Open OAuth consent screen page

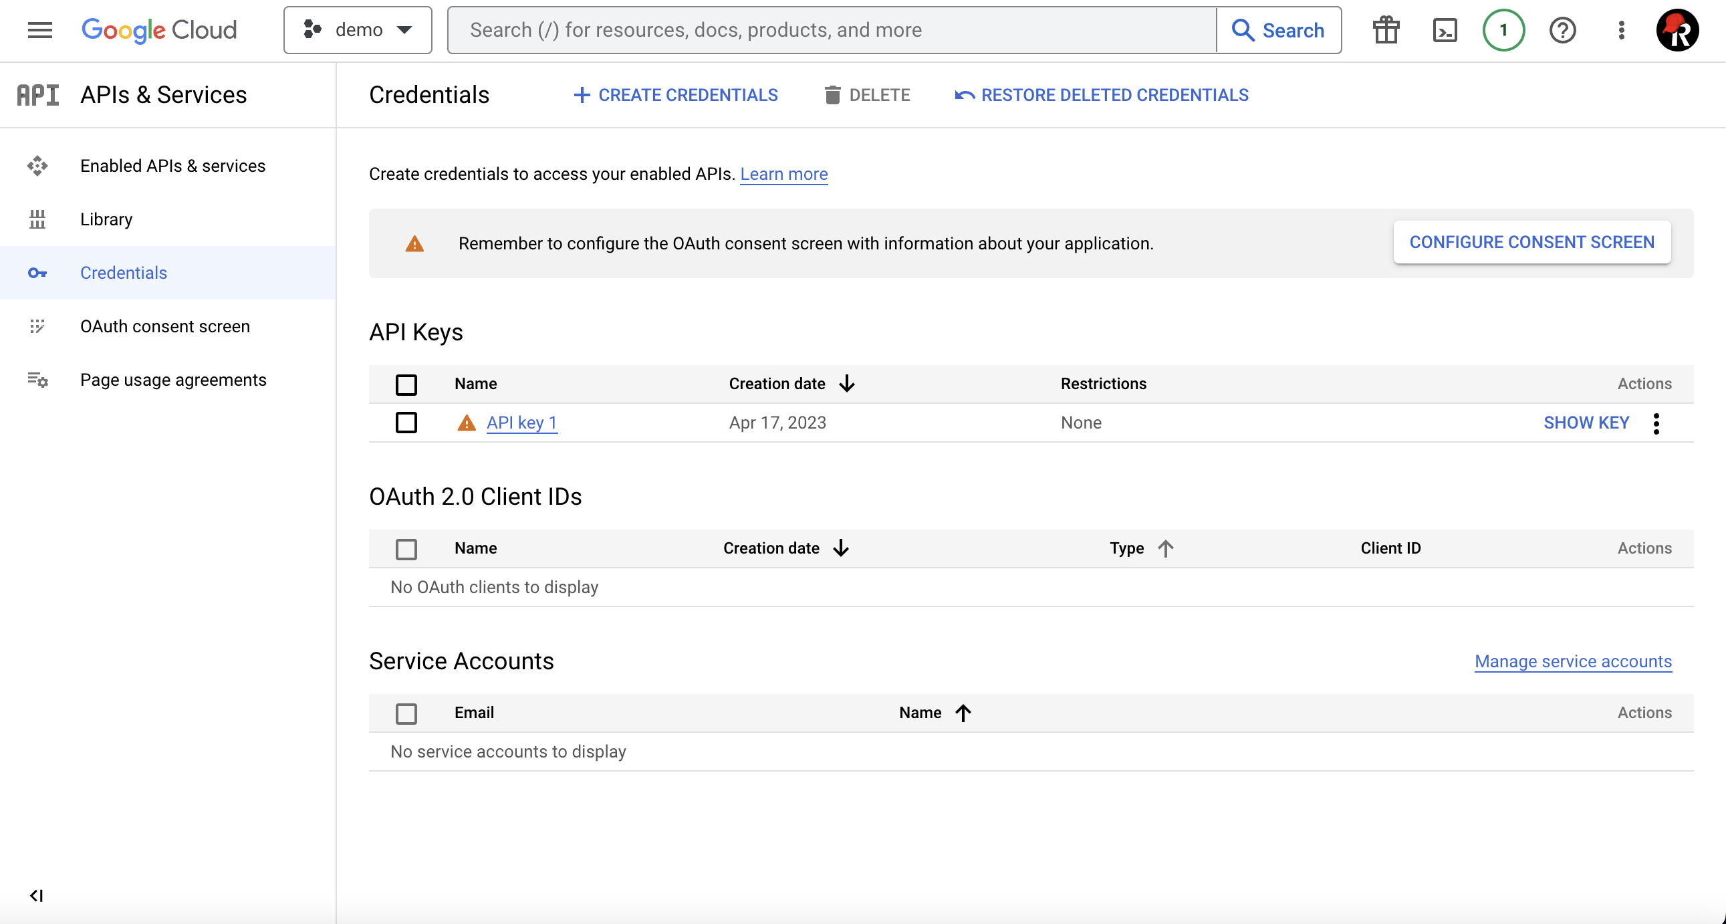coord(165,326)
